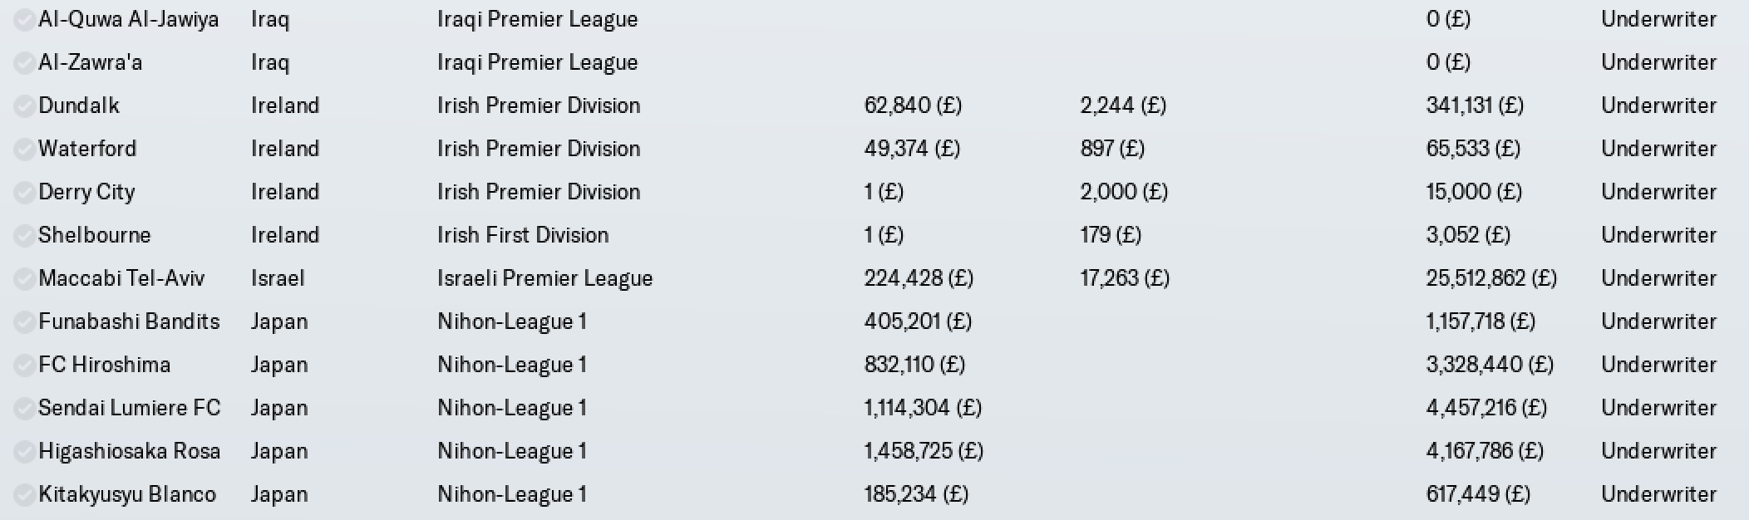Open Japan nation for Sendai Lumiere FC

pos(279,408)
